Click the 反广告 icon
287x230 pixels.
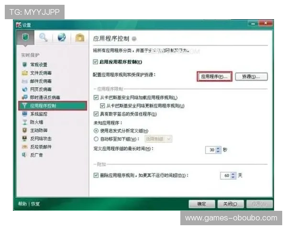[24, 155]
